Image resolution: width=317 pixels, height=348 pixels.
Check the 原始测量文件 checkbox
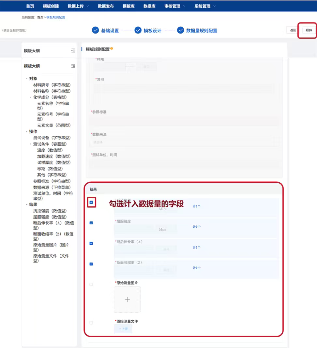click(x=91, y=323)
